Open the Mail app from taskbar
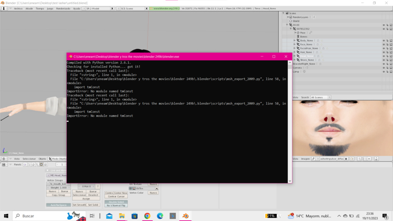The image size is (393, 221). tap(109, 216)
